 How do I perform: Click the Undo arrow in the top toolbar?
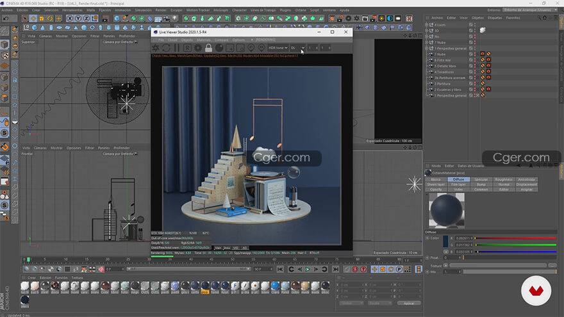point(6,19)
